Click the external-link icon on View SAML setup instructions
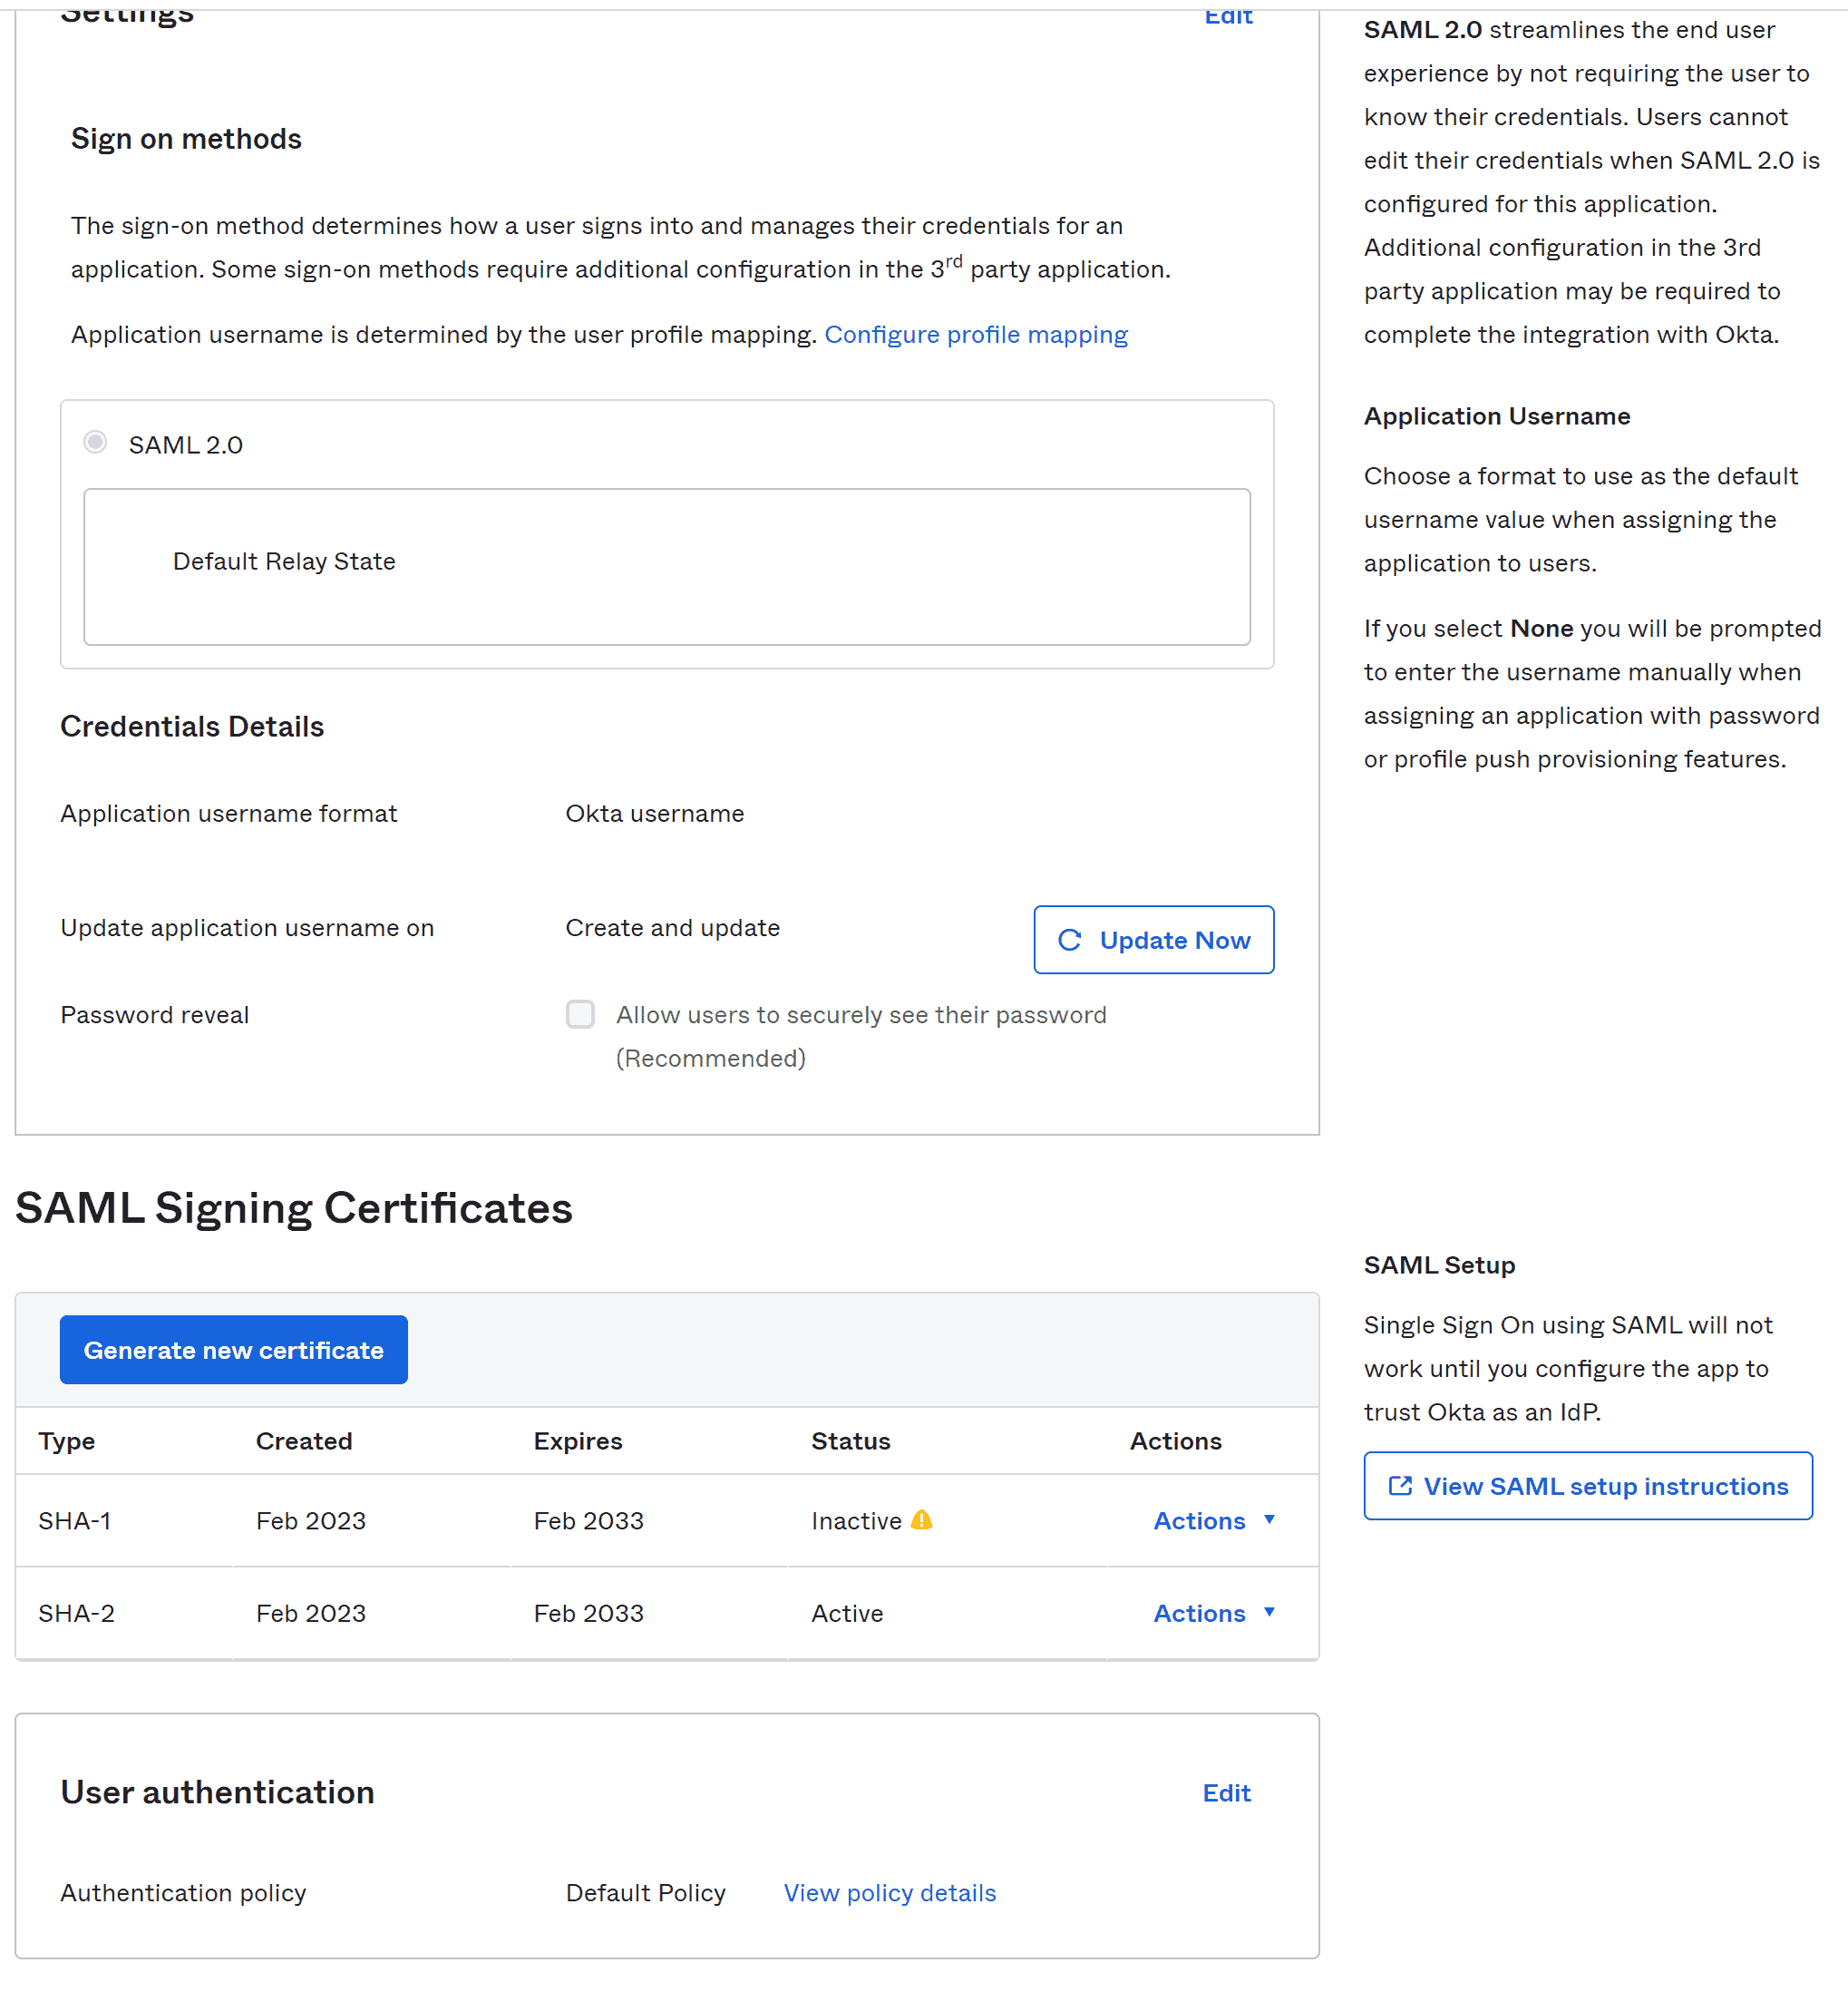Viewport: 1848px width, 1992px height. pos(1401,1486)
